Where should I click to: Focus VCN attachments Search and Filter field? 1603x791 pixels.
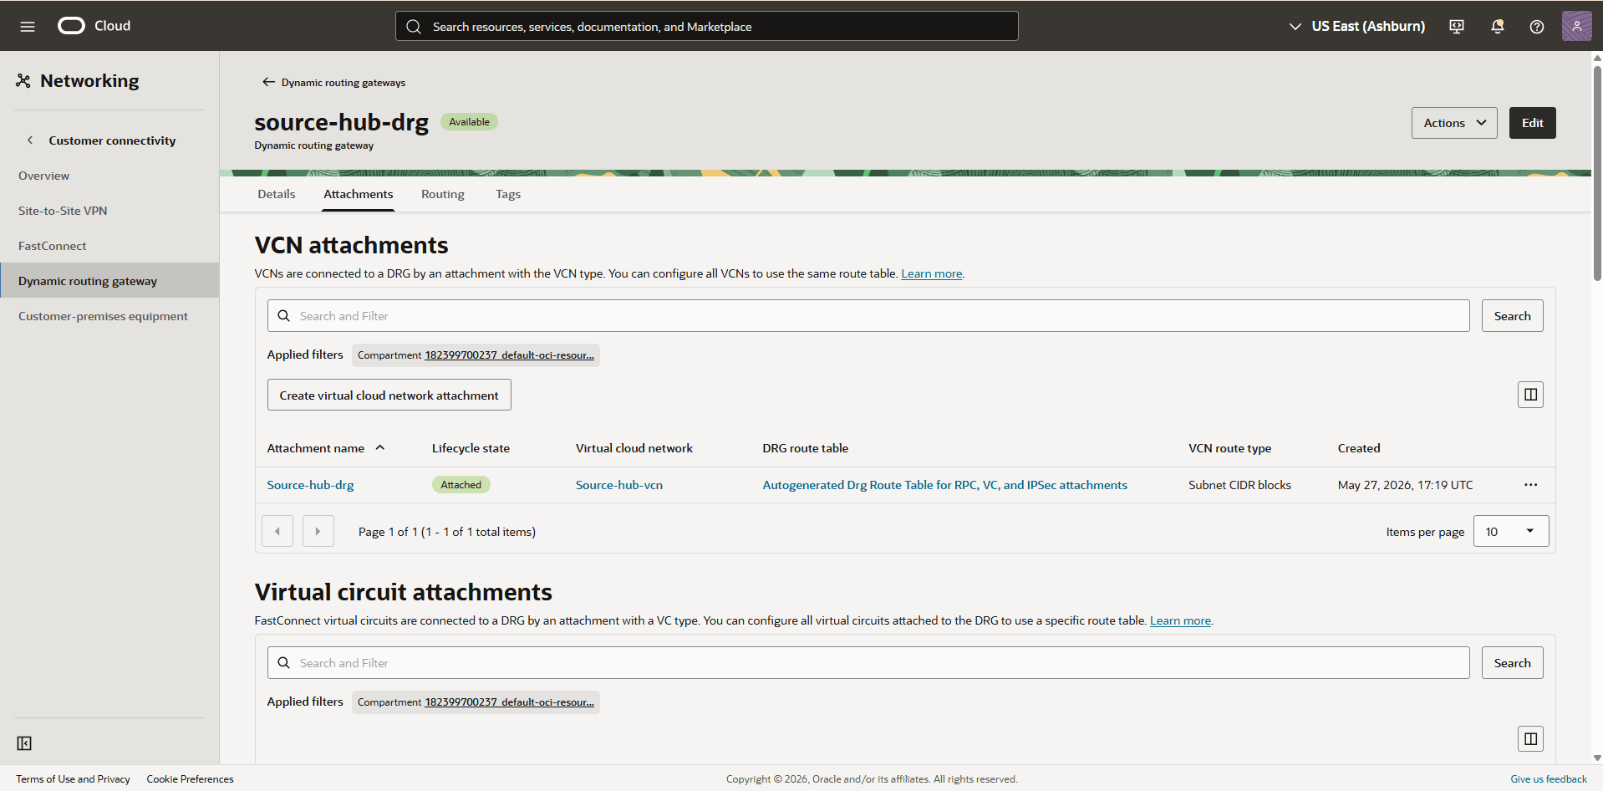click(868, 316)
